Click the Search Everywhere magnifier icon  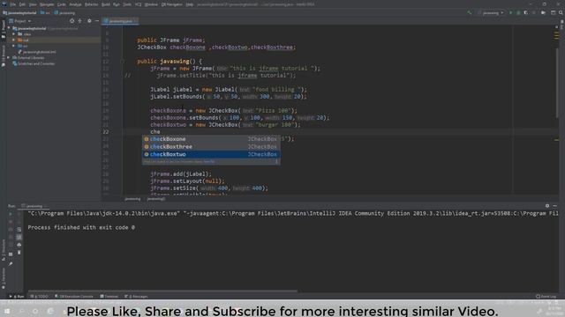click(561, 12)
